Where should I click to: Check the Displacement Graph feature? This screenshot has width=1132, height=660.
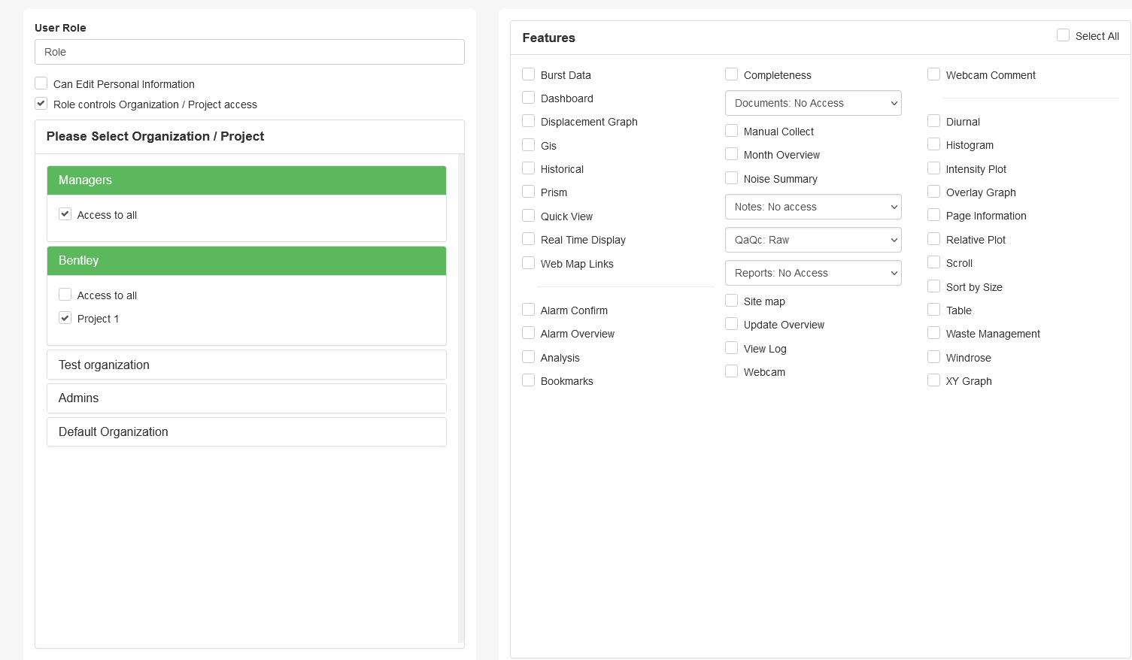coord(529,121)
